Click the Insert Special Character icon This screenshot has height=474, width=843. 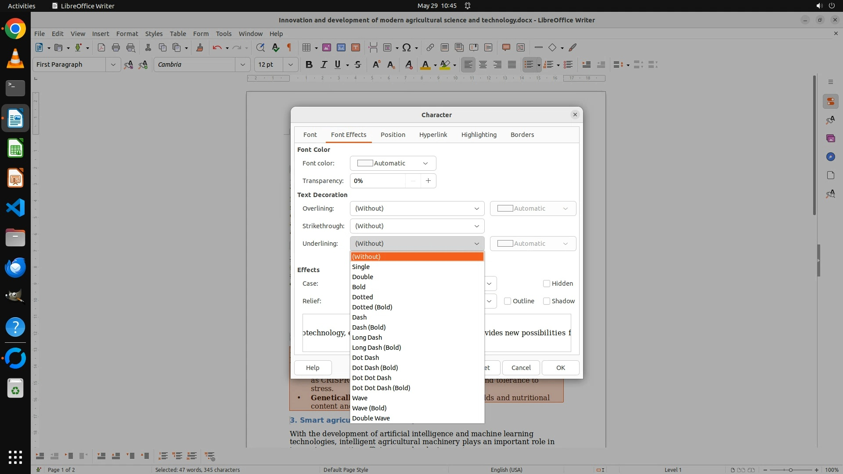click(x=407, y=47)
